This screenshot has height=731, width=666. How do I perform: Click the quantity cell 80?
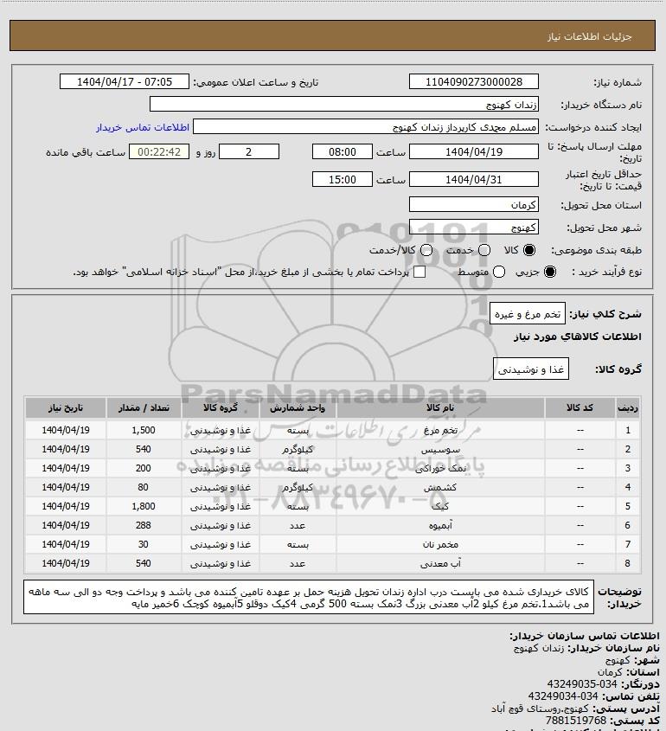coord(143,487)
